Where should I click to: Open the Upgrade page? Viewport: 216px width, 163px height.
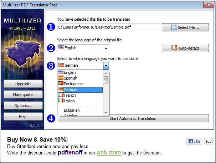point(23,84)
